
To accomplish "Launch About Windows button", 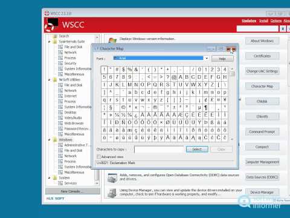I will pos(262,41).
